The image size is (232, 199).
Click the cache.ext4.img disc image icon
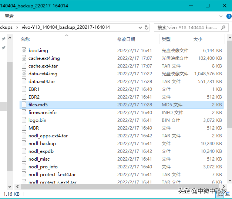click(x=24, y=58)
